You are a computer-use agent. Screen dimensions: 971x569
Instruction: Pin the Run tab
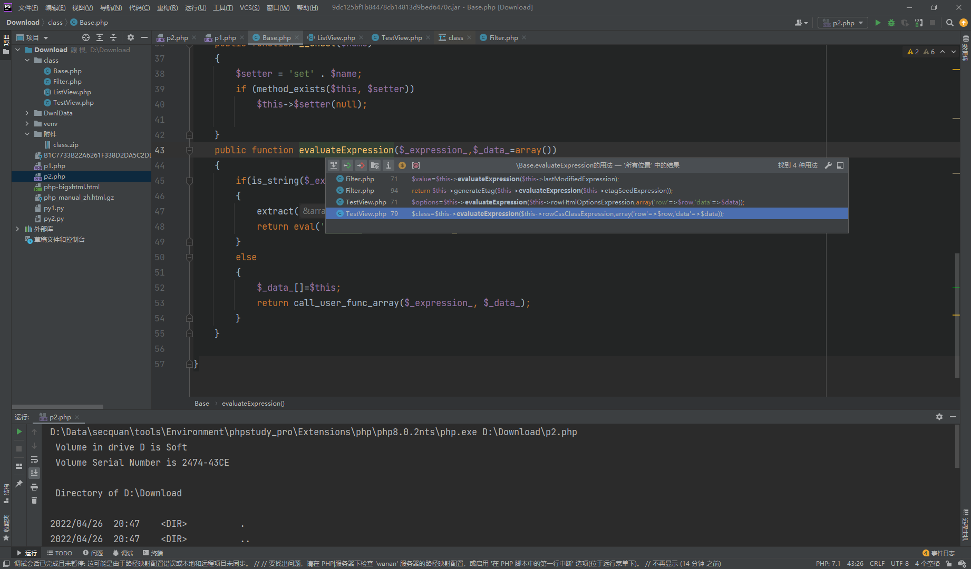tap(19, 483)
